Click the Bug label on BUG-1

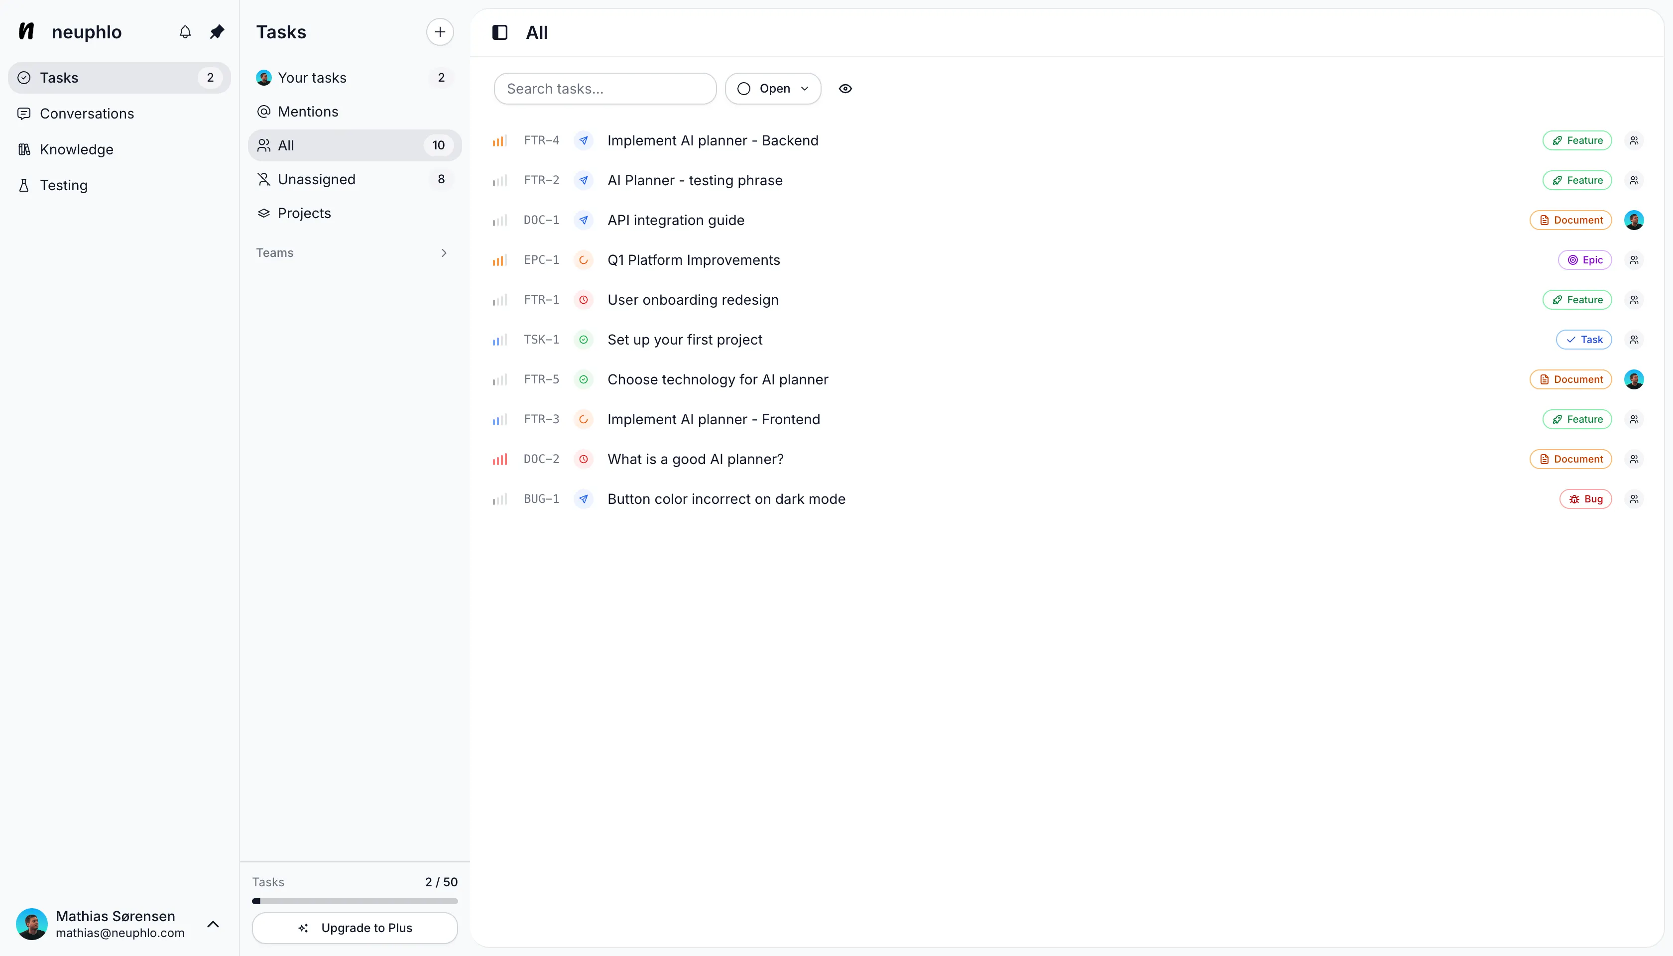coord(1585,499)
